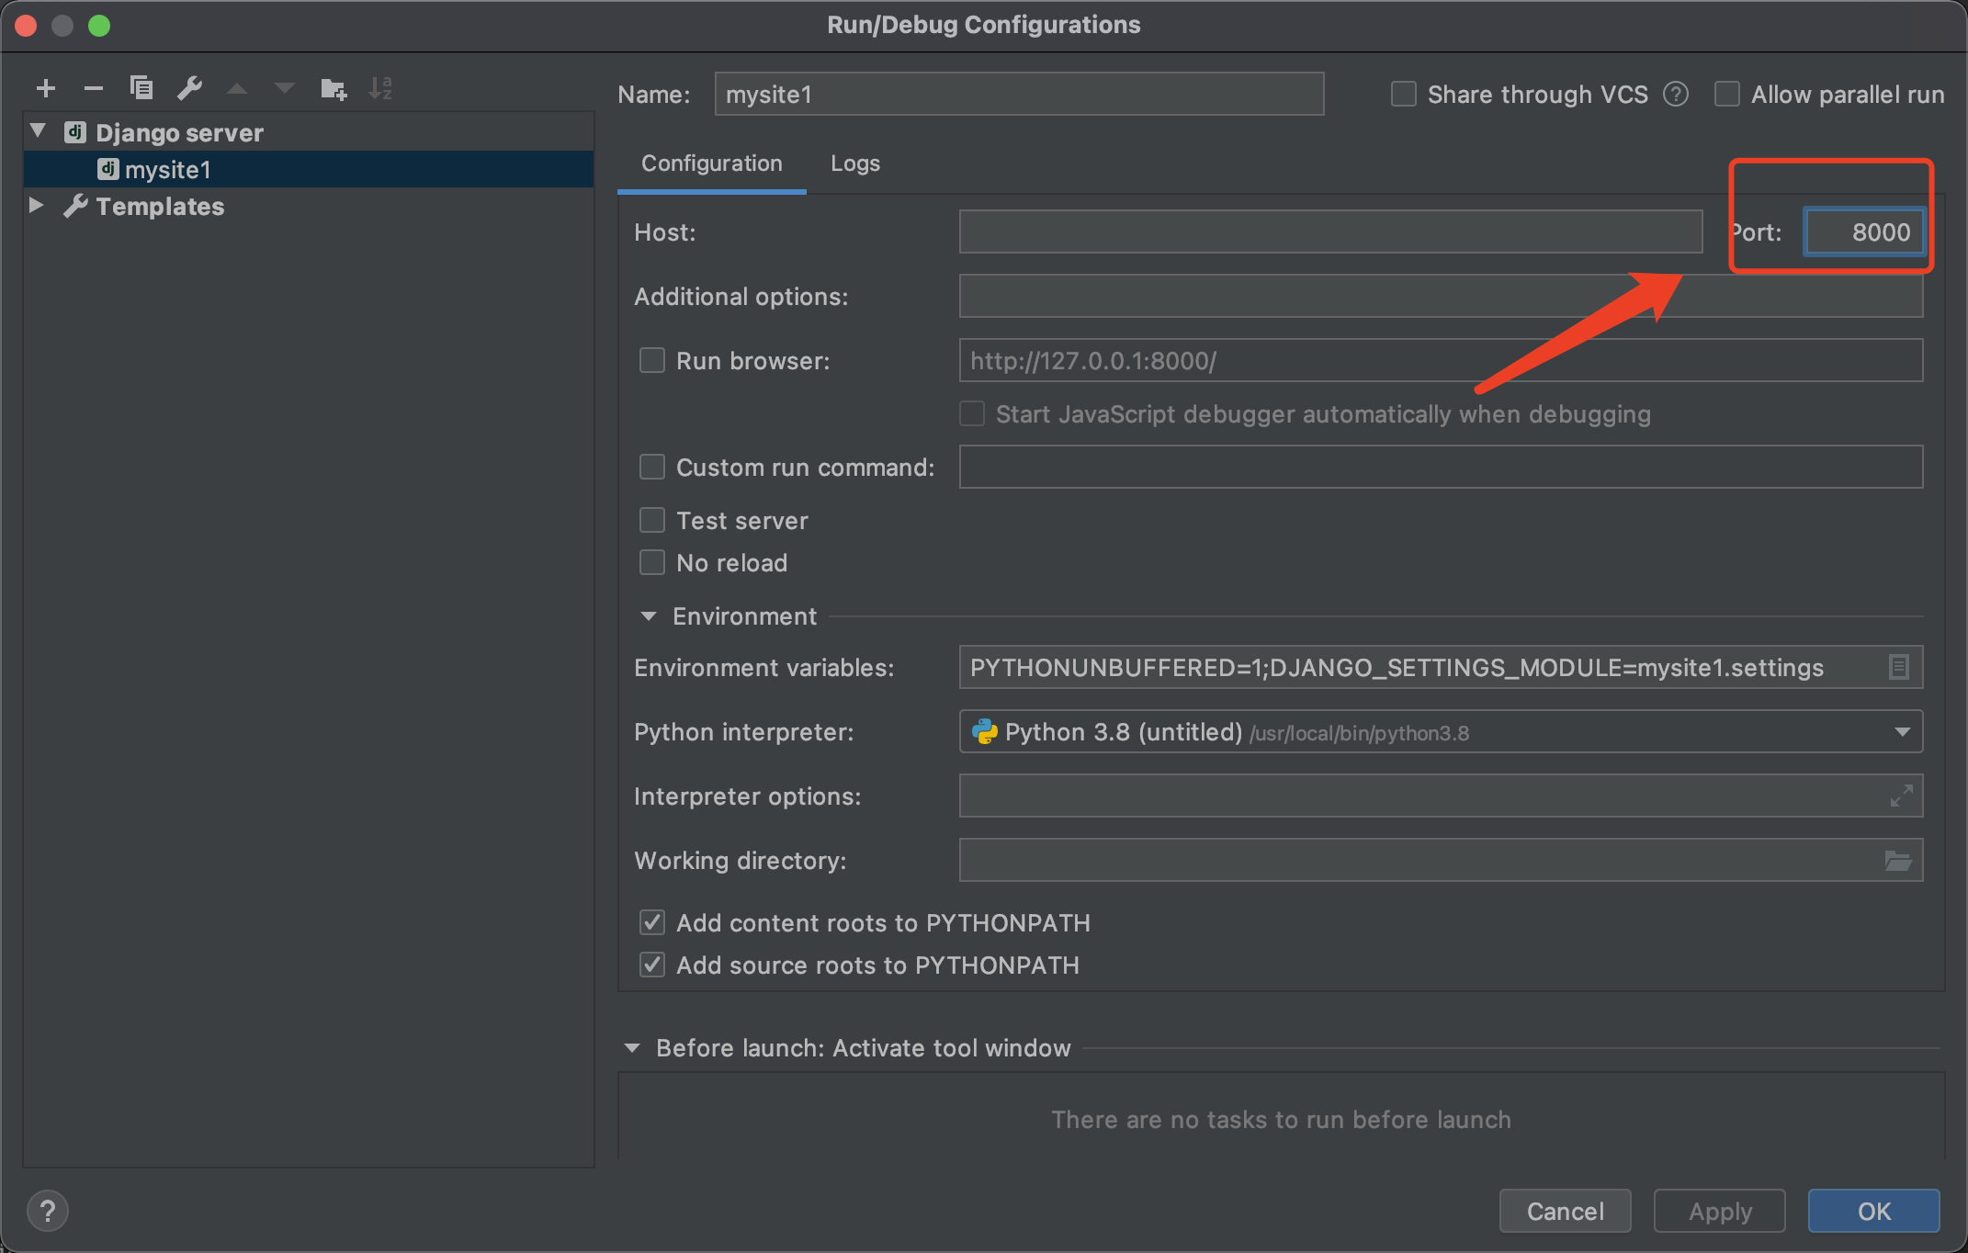This screenshot has height=1253, width=1968.
Task: Add a new configuration with the plus icon
Action: coord(46,88)
